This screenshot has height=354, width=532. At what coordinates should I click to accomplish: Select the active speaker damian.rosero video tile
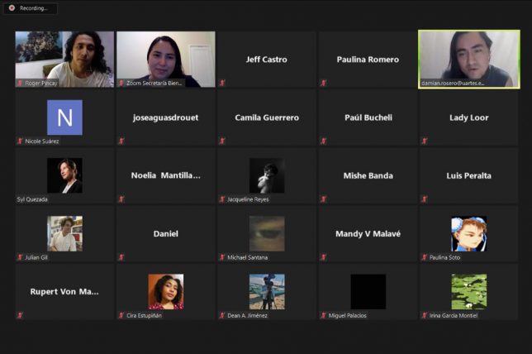coord(468,59)
